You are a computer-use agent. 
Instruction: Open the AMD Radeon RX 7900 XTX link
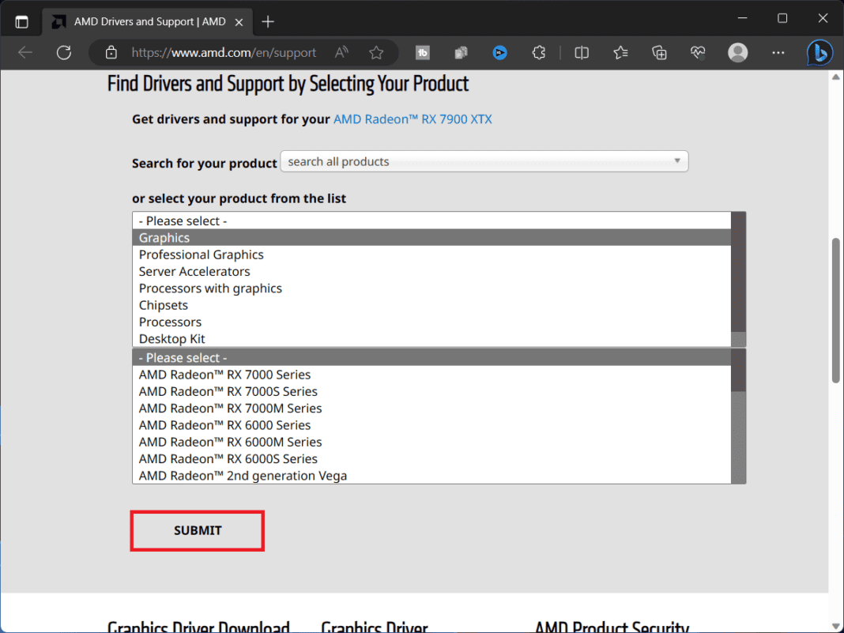coord(413,119)
